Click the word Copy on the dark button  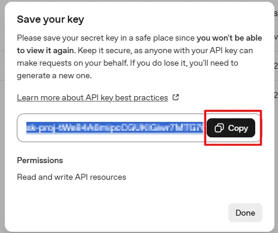coord(238,128)
